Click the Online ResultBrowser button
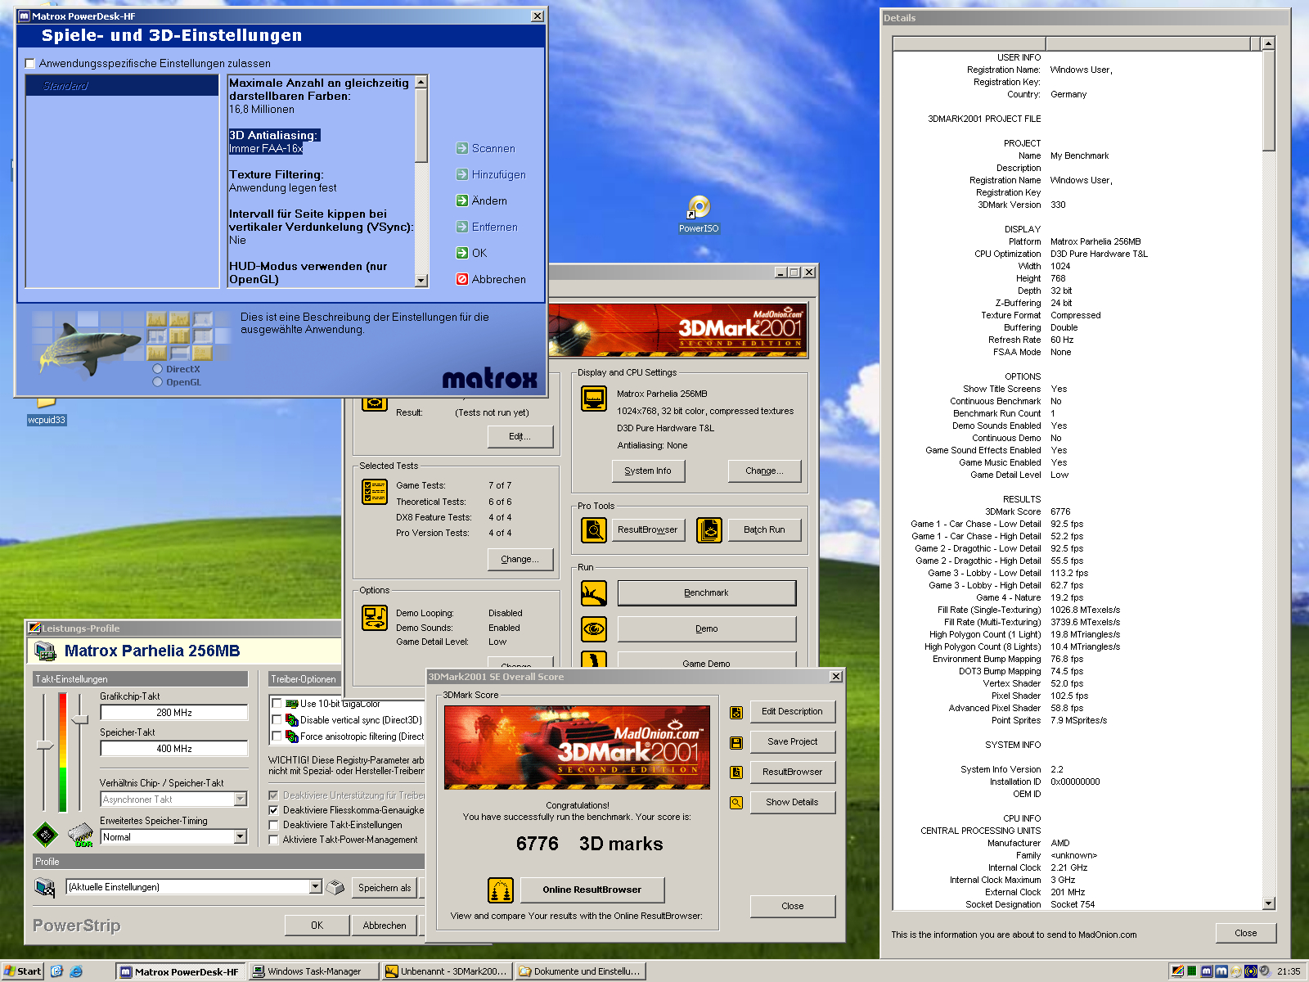 click(592, 890)
